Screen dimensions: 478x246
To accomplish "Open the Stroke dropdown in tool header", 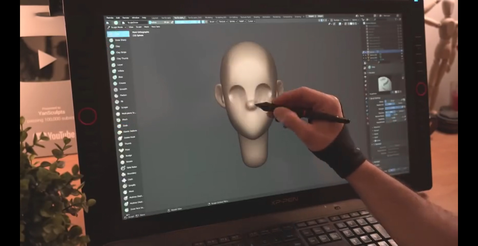I will click(x=233, y=21).
